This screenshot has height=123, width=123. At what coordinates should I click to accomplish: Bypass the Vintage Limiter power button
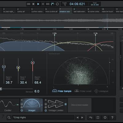point(46,110)
